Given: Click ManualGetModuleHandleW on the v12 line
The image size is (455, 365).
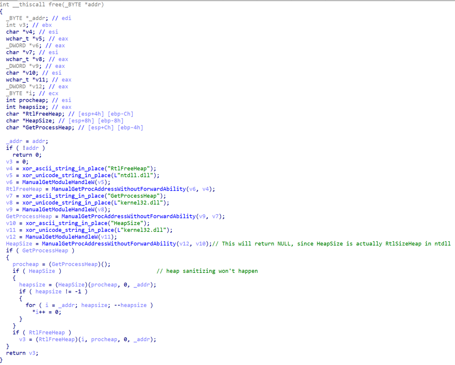Looking at the screenshot, I should pos(62,236).
